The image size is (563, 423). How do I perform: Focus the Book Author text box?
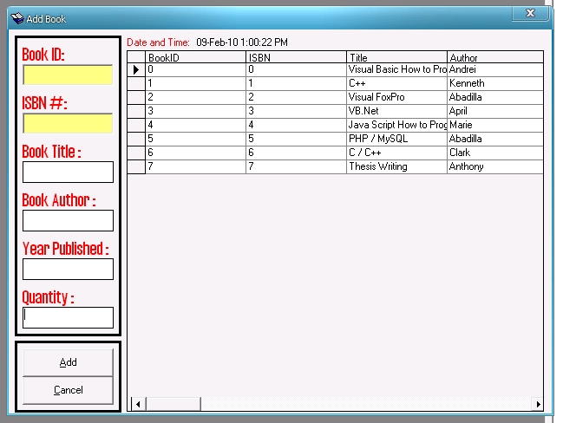[68, 220]
